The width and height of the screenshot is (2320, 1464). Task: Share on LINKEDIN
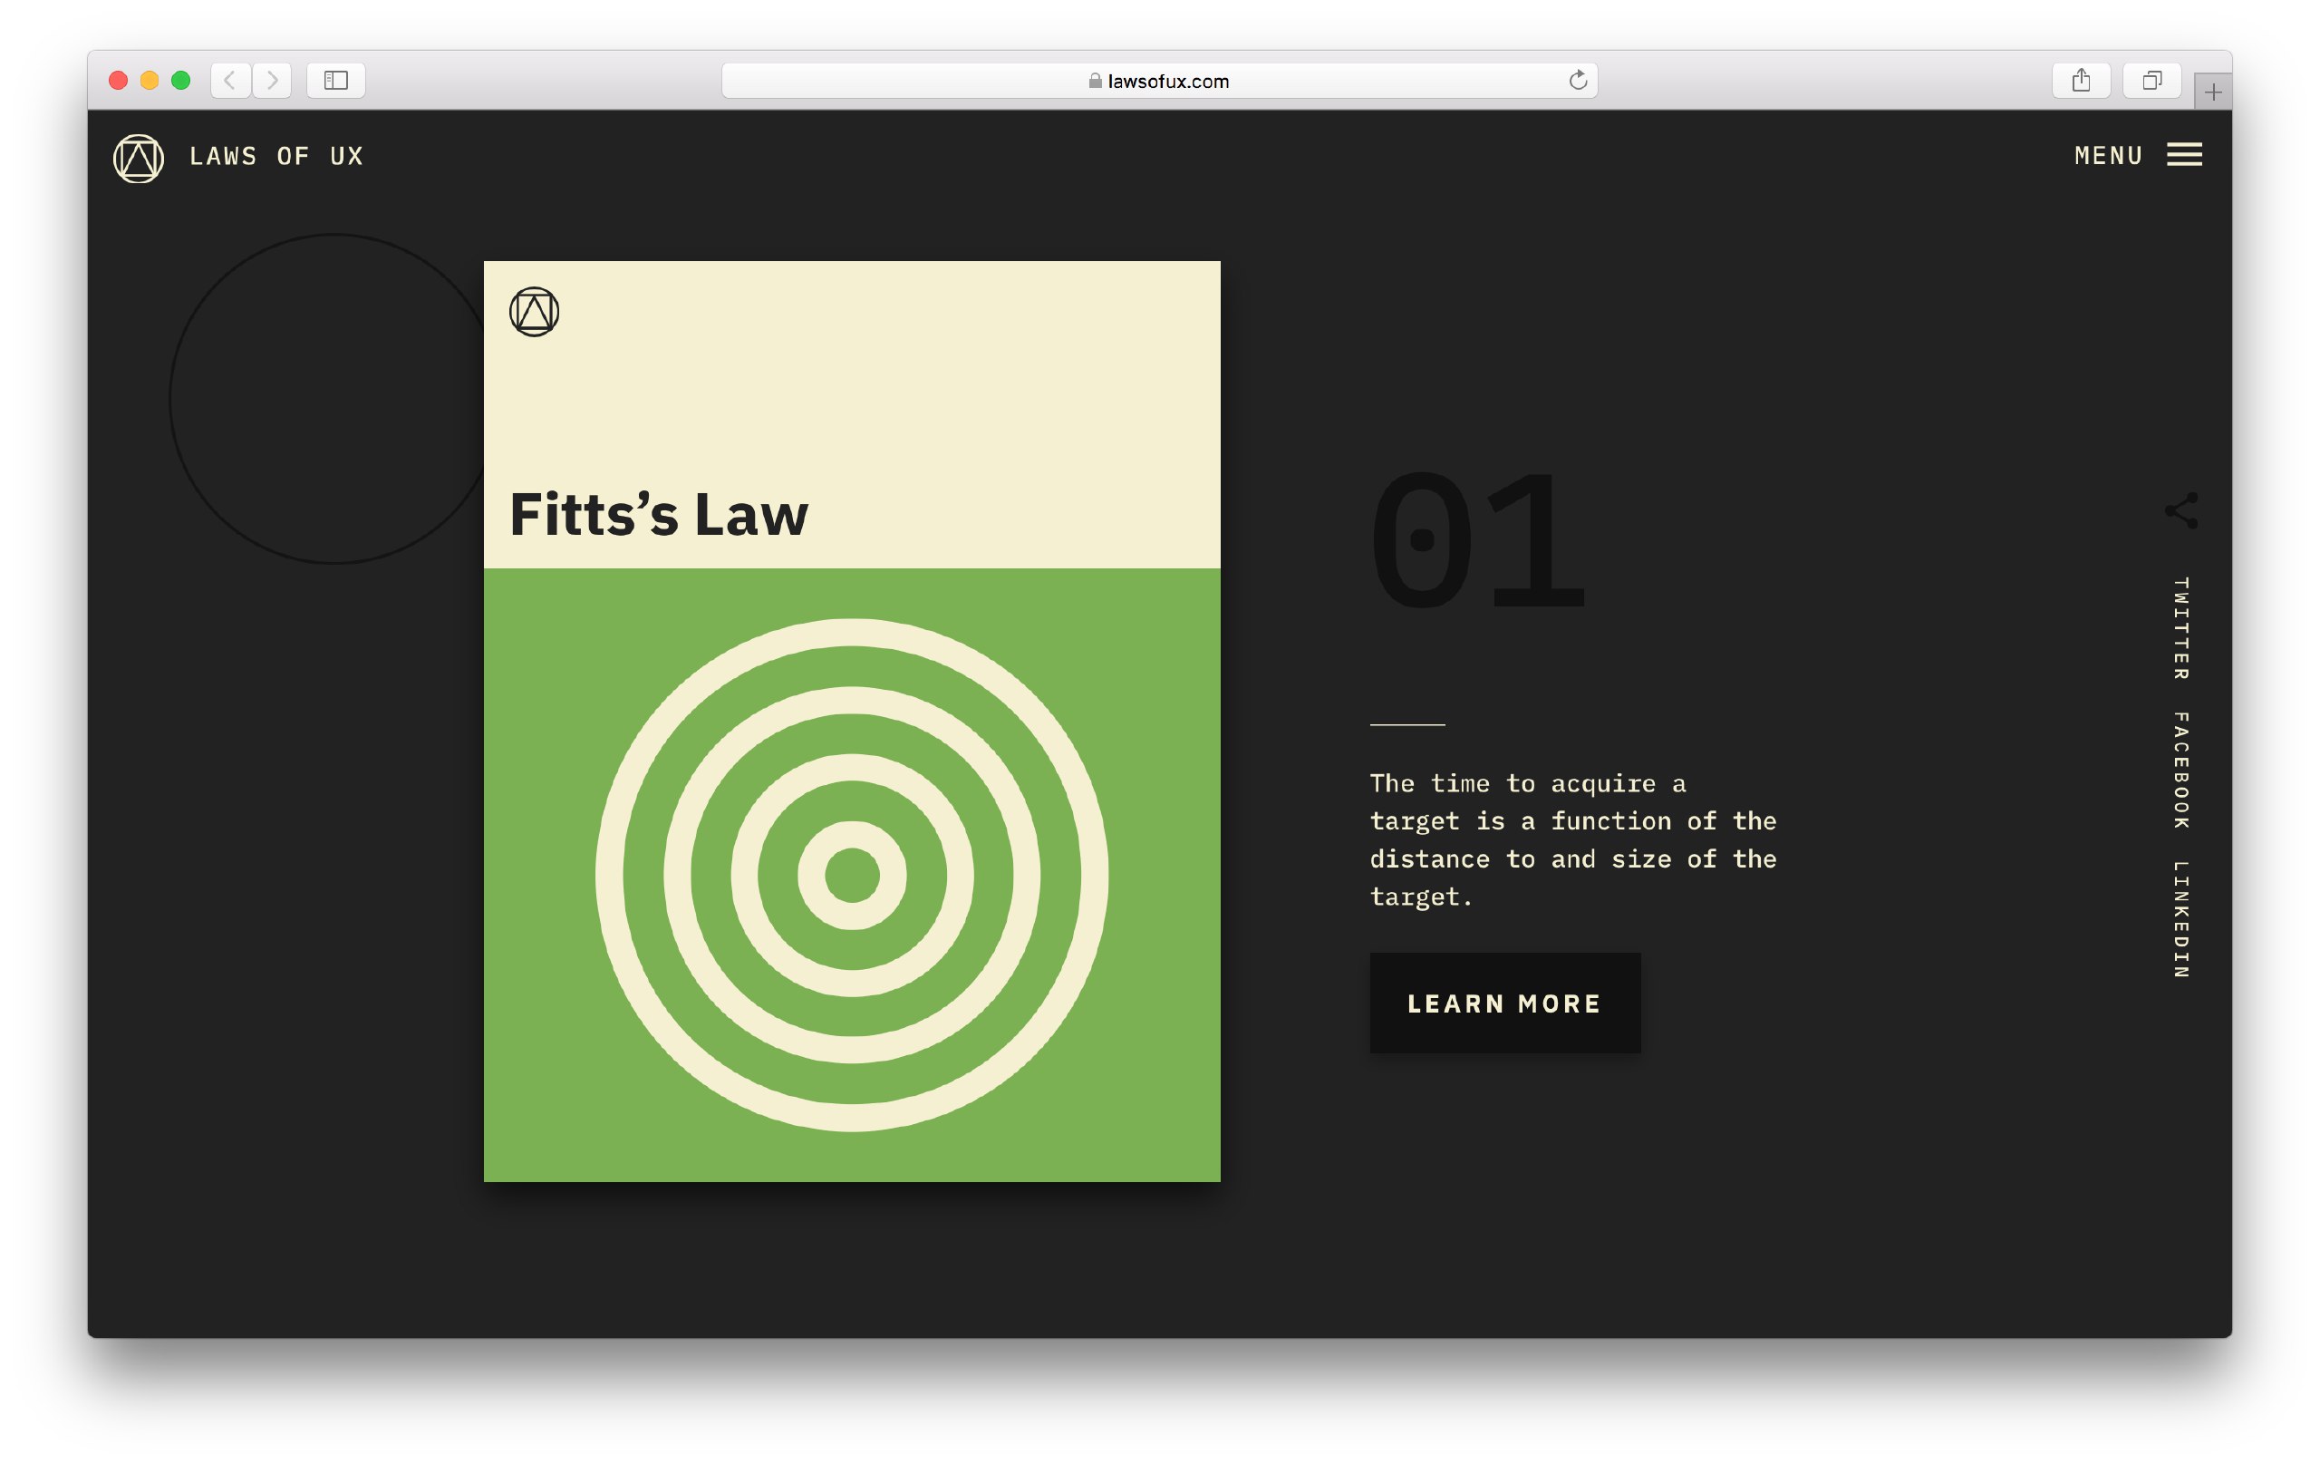pos(2181,919)
